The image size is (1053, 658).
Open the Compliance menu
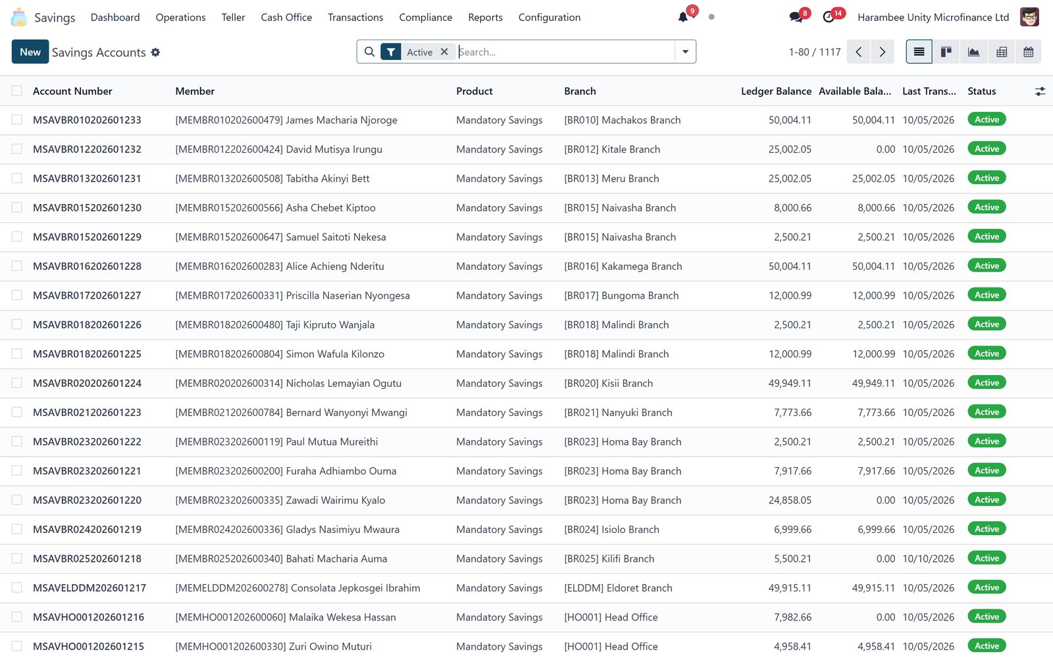(x=425, y=17)
